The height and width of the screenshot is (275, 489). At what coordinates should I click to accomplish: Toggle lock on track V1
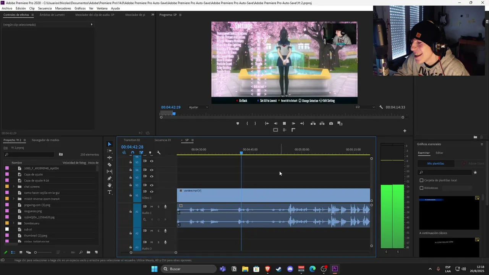pyautogui.click(x=131, y=195)
